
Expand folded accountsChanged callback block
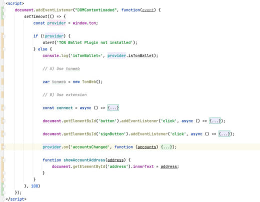[x=166, y=147]
